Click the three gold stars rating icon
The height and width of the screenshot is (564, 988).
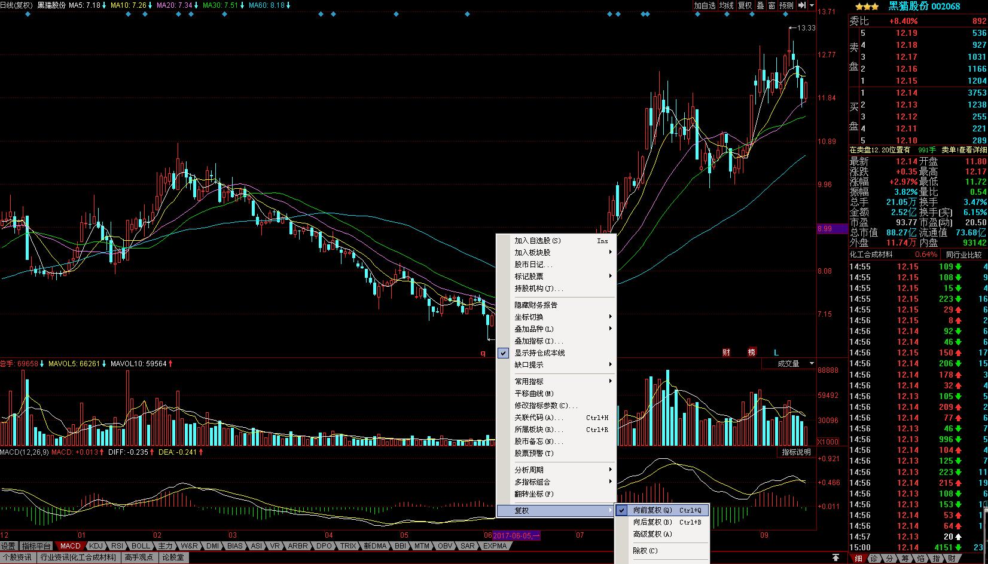[x=867, y=6]
